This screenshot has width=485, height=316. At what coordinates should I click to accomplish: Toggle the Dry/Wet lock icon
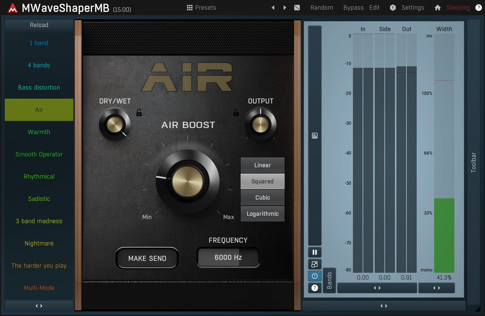coord(139,113)
